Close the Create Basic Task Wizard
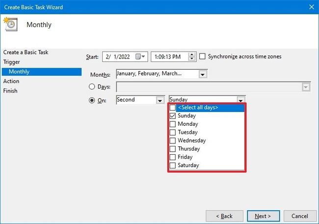This screenshot has height=224, width=319. coord(311,7)
